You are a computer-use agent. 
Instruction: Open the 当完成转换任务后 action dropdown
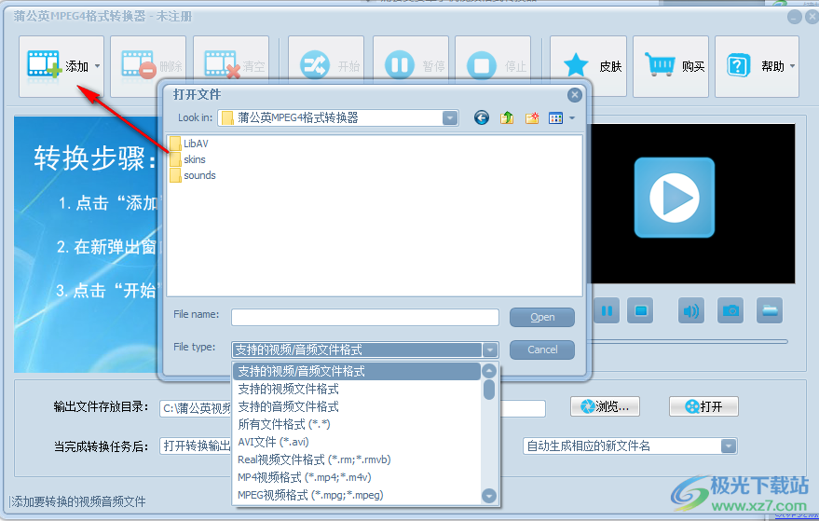pos(196,446)
